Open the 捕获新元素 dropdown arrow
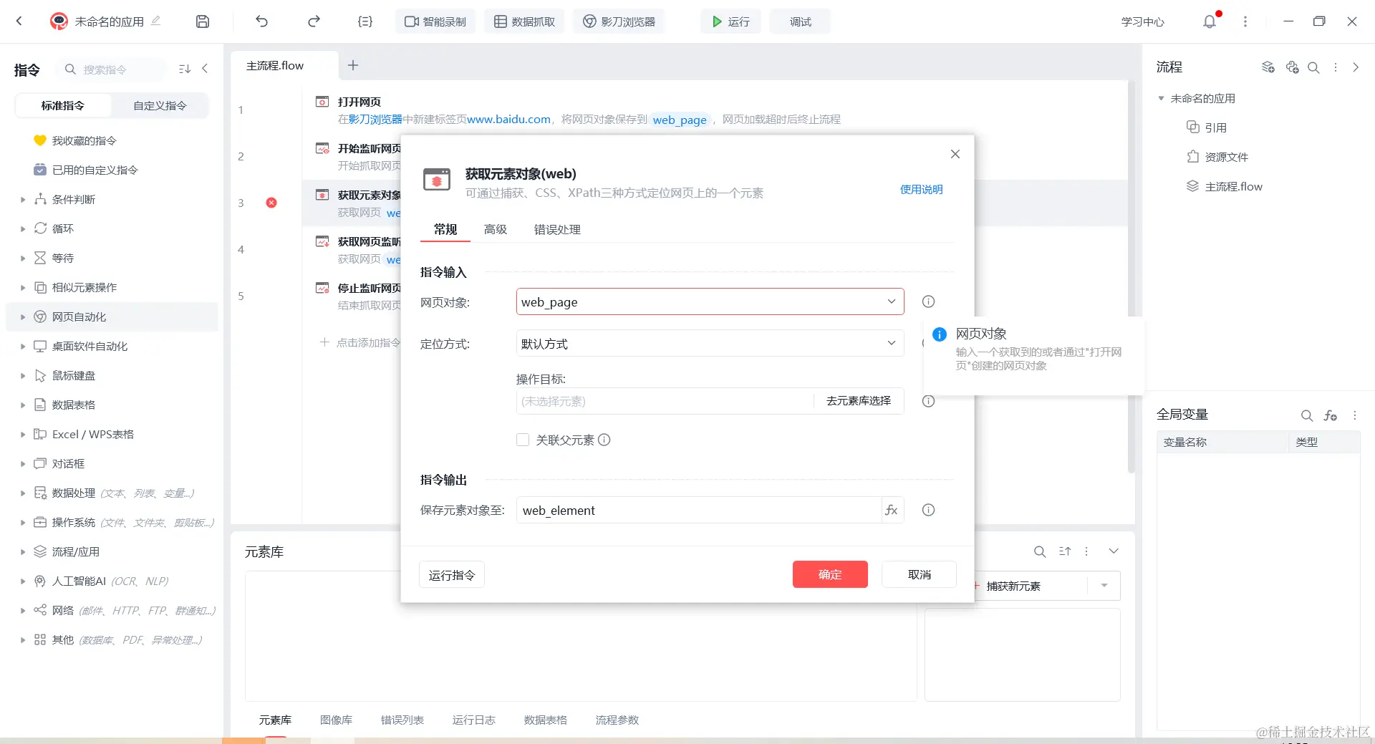The width and height of the screenshot is (1375, 744). 1104,586
